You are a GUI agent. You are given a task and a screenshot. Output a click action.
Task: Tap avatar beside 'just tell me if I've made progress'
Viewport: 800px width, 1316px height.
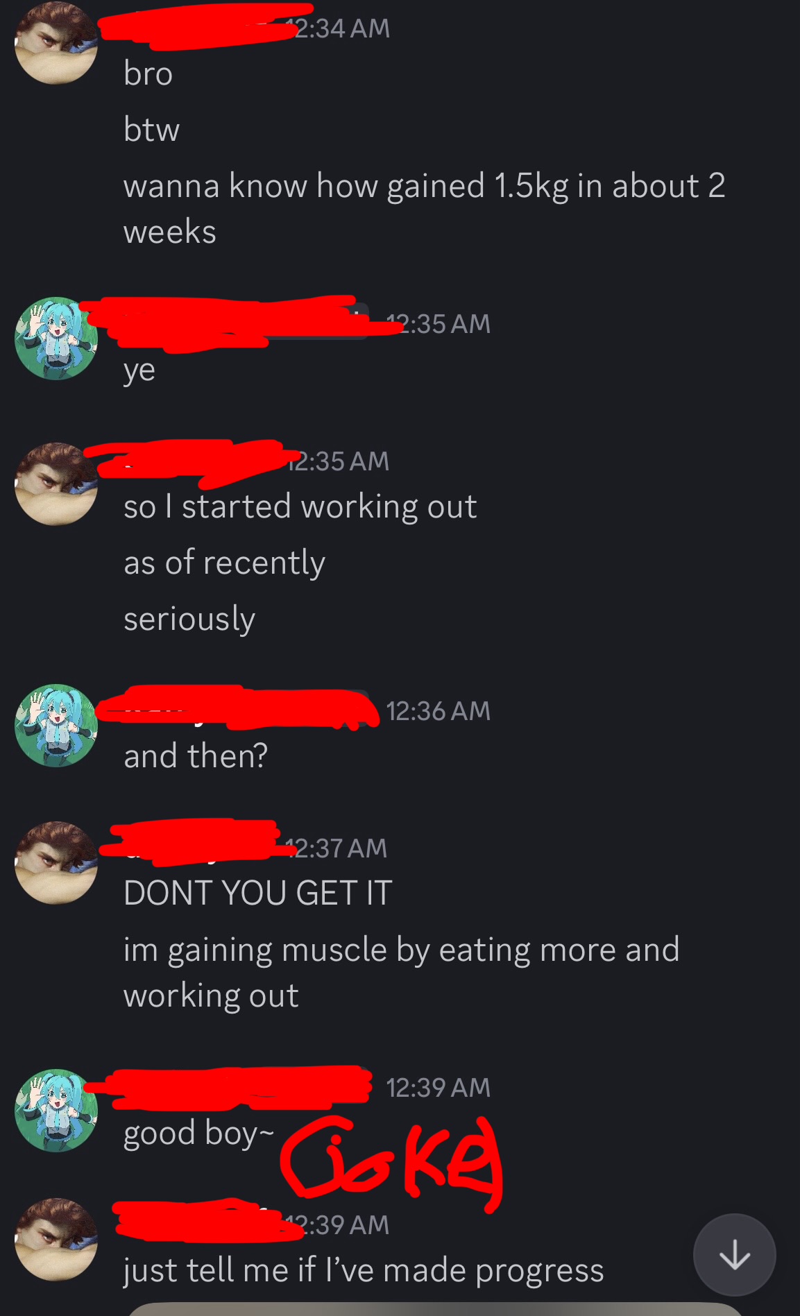(x=56, y=1239)
